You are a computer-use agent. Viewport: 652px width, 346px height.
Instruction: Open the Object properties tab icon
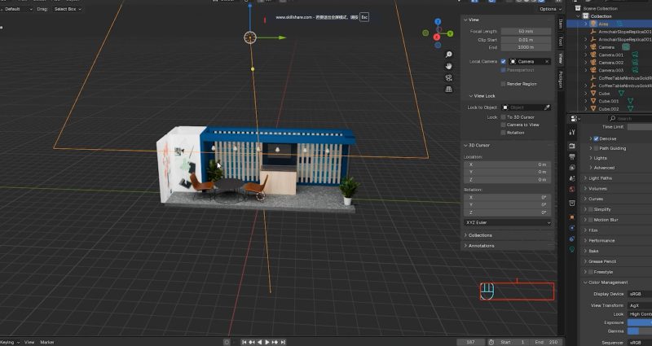pyautogui.click(x=572, y=217)
